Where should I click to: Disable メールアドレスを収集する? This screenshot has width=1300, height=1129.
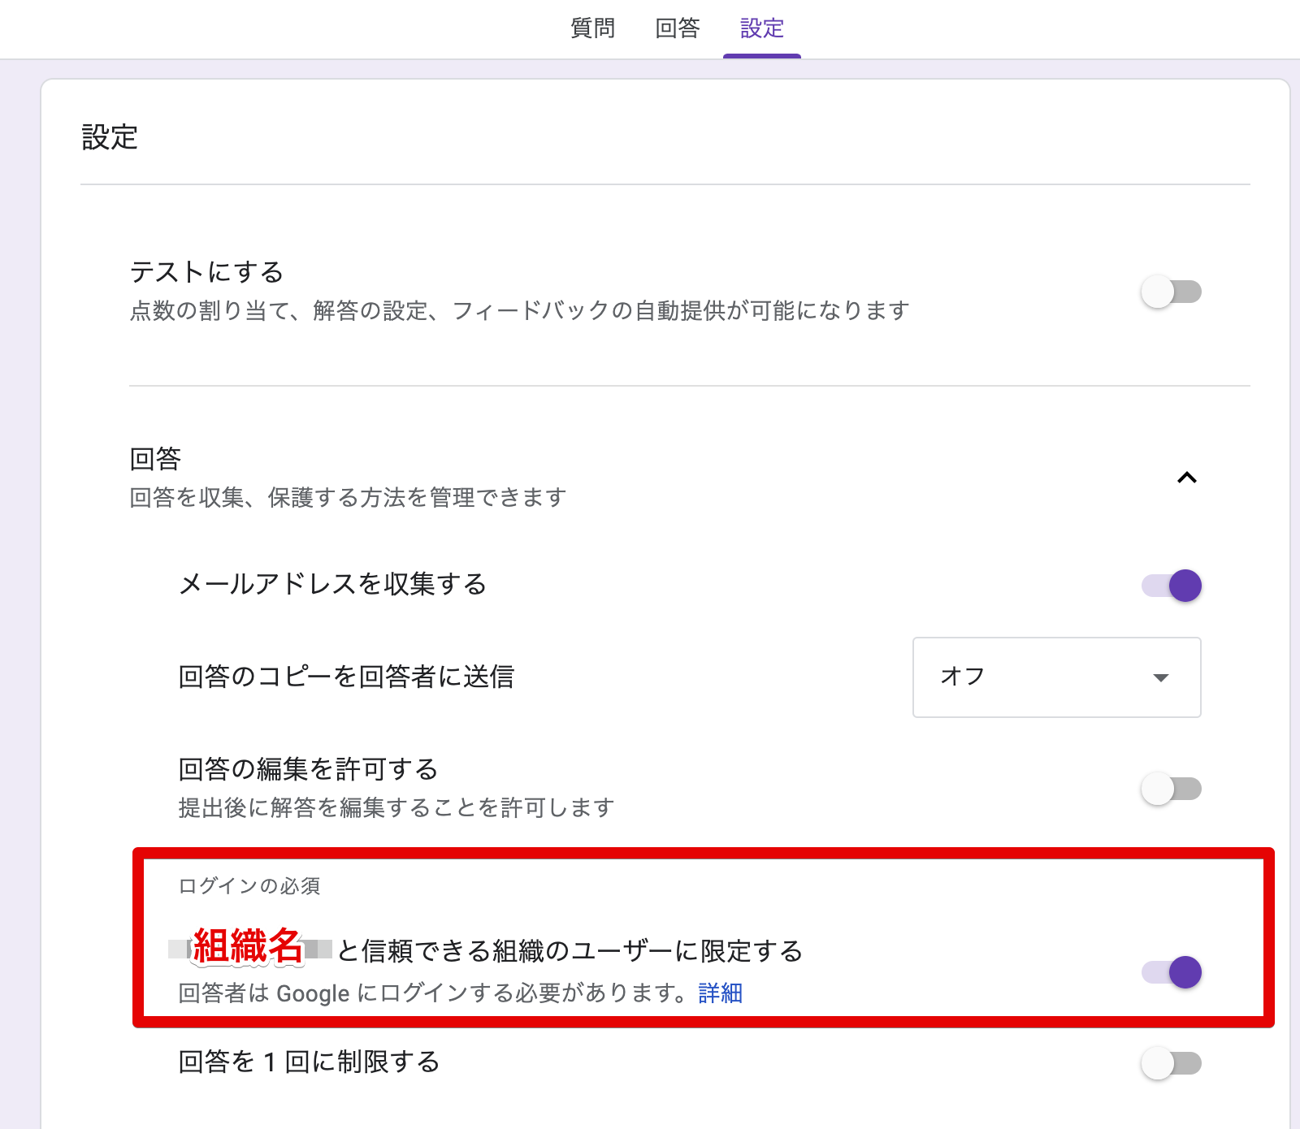point(1171,585)
